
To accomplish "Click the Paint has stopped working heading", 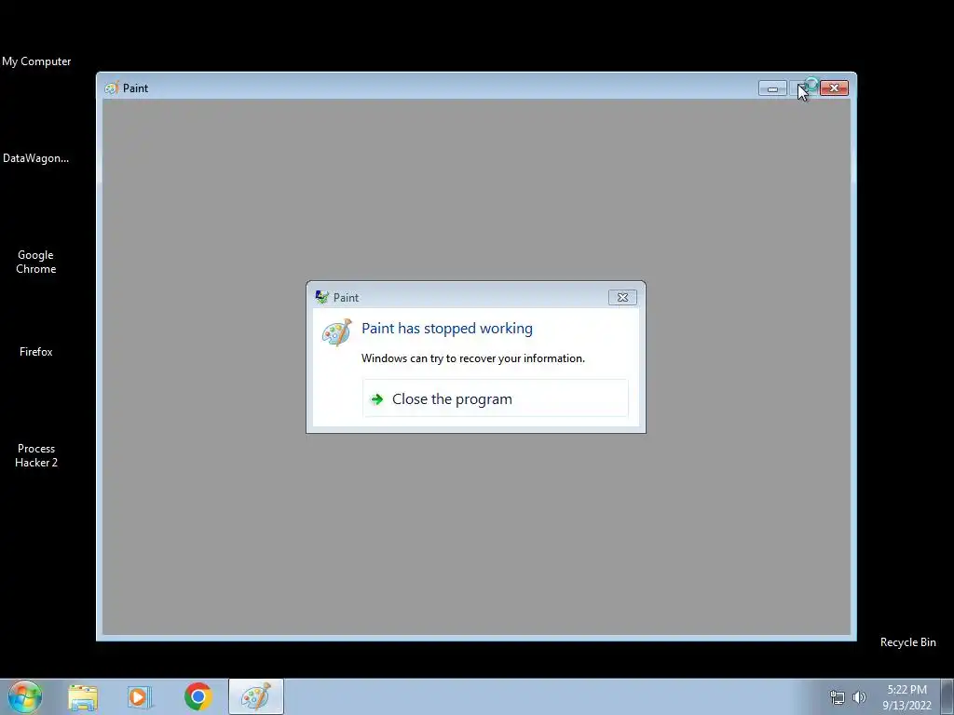I will (447, 329).
